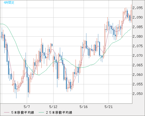
Task: Click the 5/16 date label
Action: click(x=84, y=107)
